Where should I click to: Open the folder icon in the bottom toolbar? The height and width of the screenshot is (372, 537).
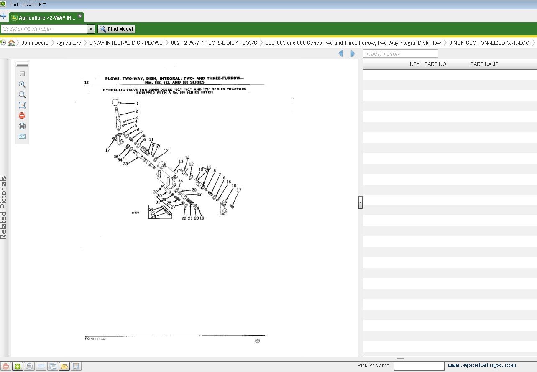64,366
